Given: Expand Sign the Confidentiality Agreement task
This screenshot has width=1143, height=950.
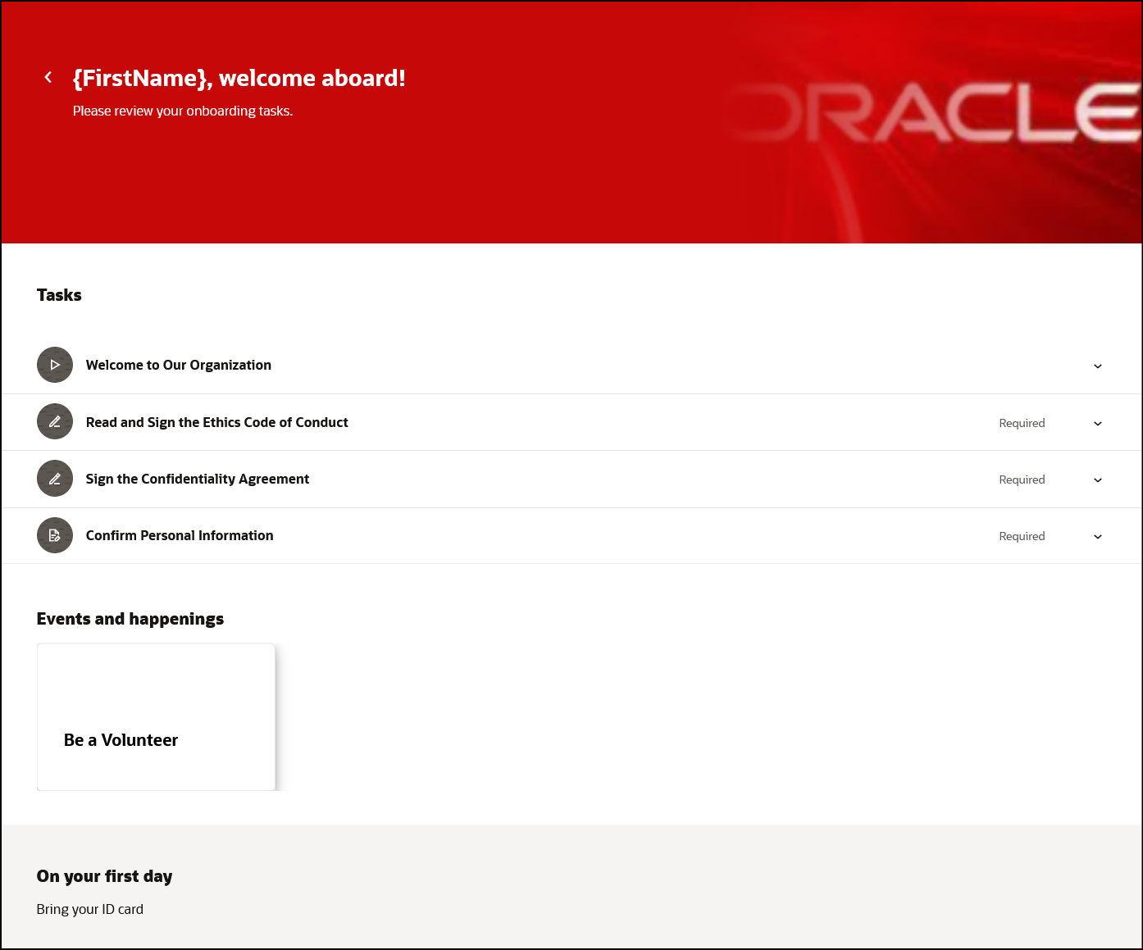Looking at the screenshot, I should click(x=1097, y=480).
